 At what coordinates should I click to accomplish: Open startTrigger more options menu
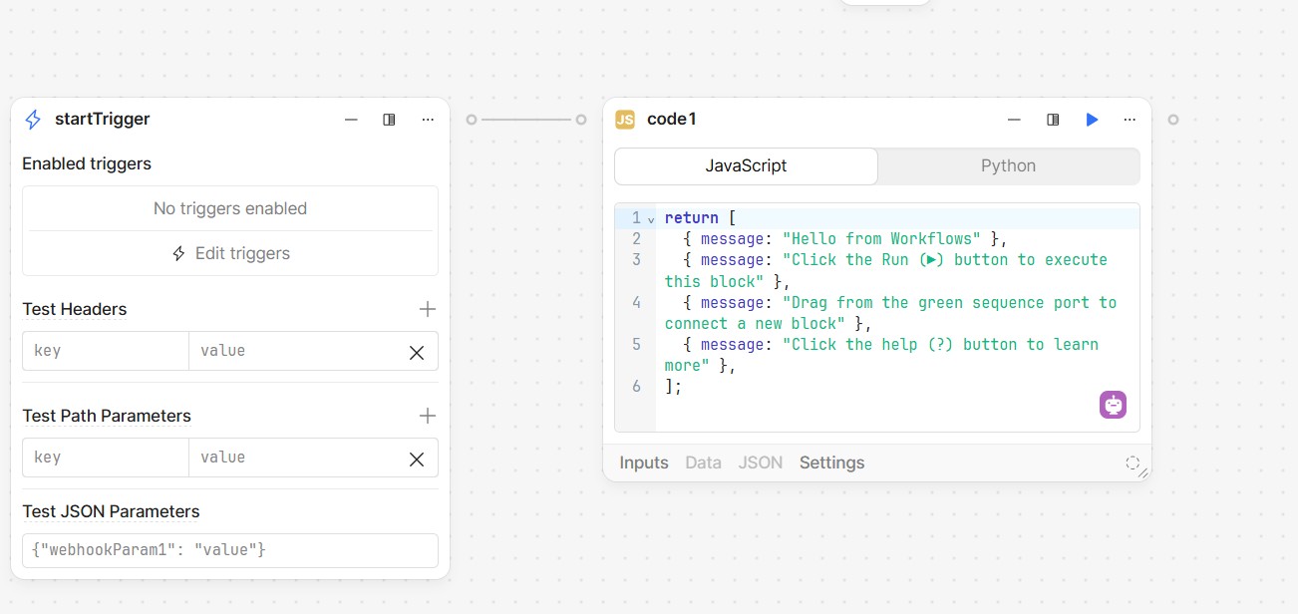[428, 120]
